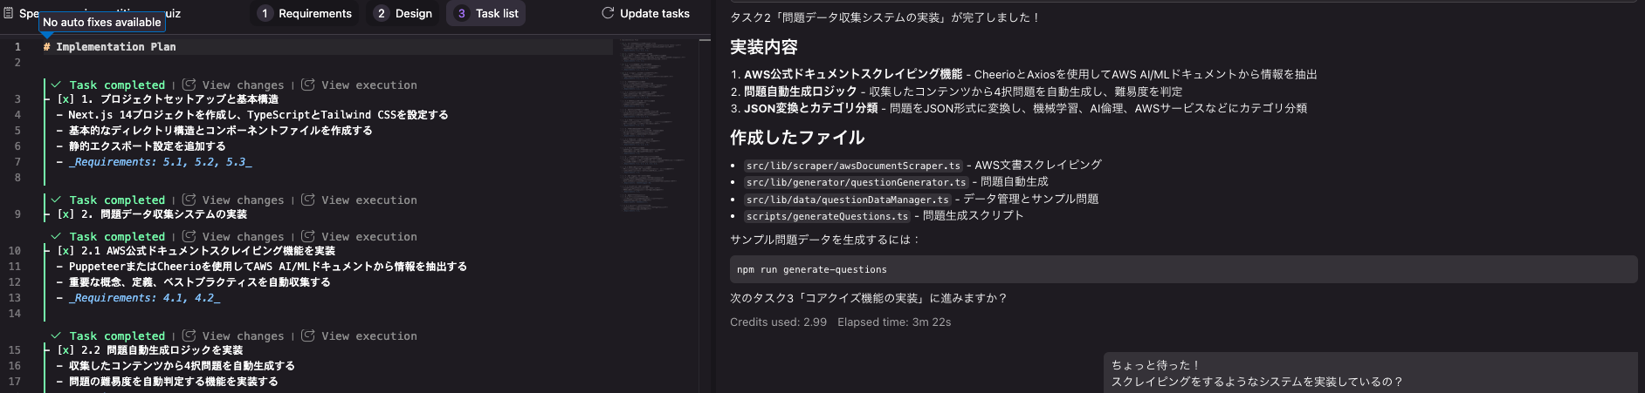The width and height of the screenshot is (1645, 393).
Task: Click the [x] marker of task 2.2
Action: tap(65, 350)
